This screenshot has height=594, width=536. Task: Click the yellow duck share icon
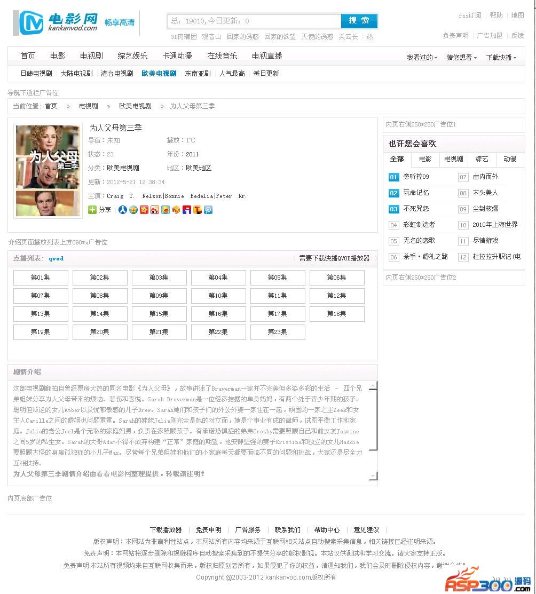pyautogui.click(x=165, y=210)
